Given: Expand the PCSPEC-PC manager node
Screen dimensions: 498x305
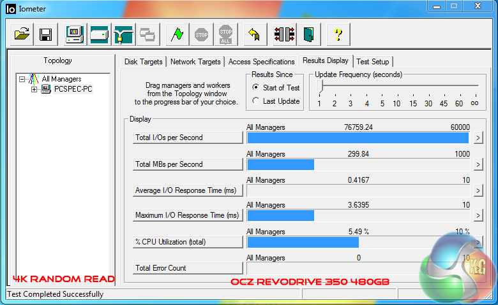Looking at the screenshot, I should [x=34, y=89].
